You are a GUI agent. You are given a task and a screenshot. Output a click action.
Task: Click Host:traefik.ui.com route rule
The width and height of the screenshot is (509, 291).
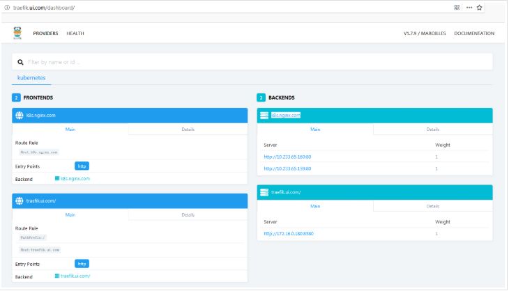click(40, 250)
